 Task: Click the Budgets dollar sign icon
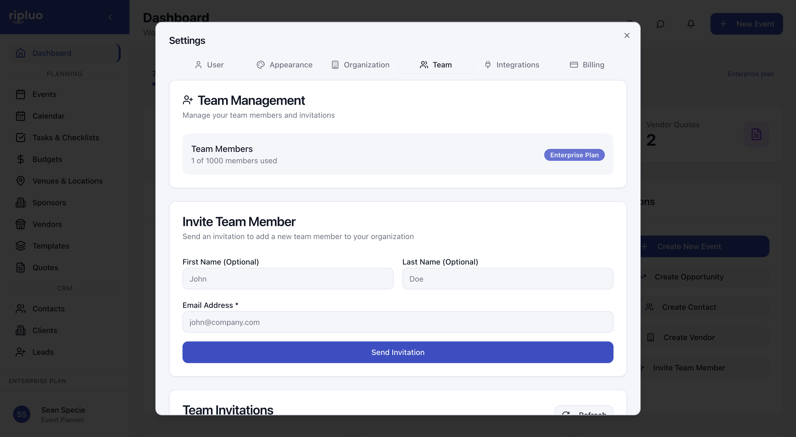pos(20,159)
